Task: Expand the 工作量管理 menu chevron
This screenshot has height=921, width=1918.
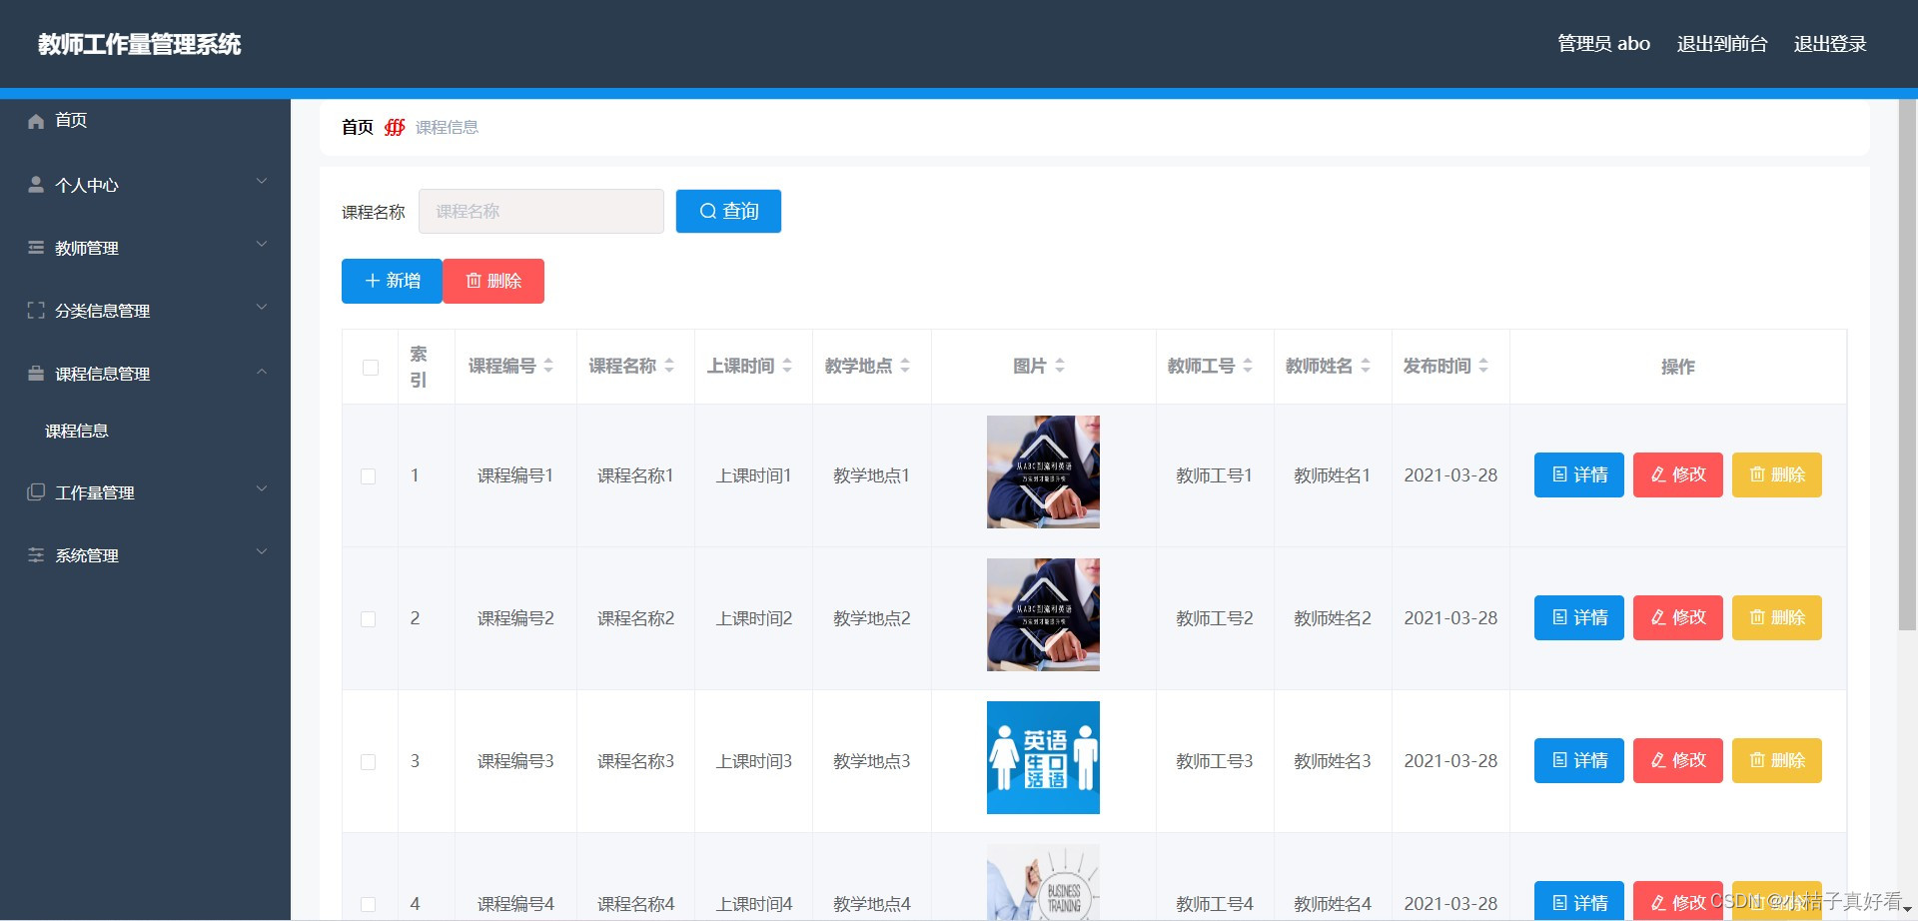Action: tap(262, 488)
